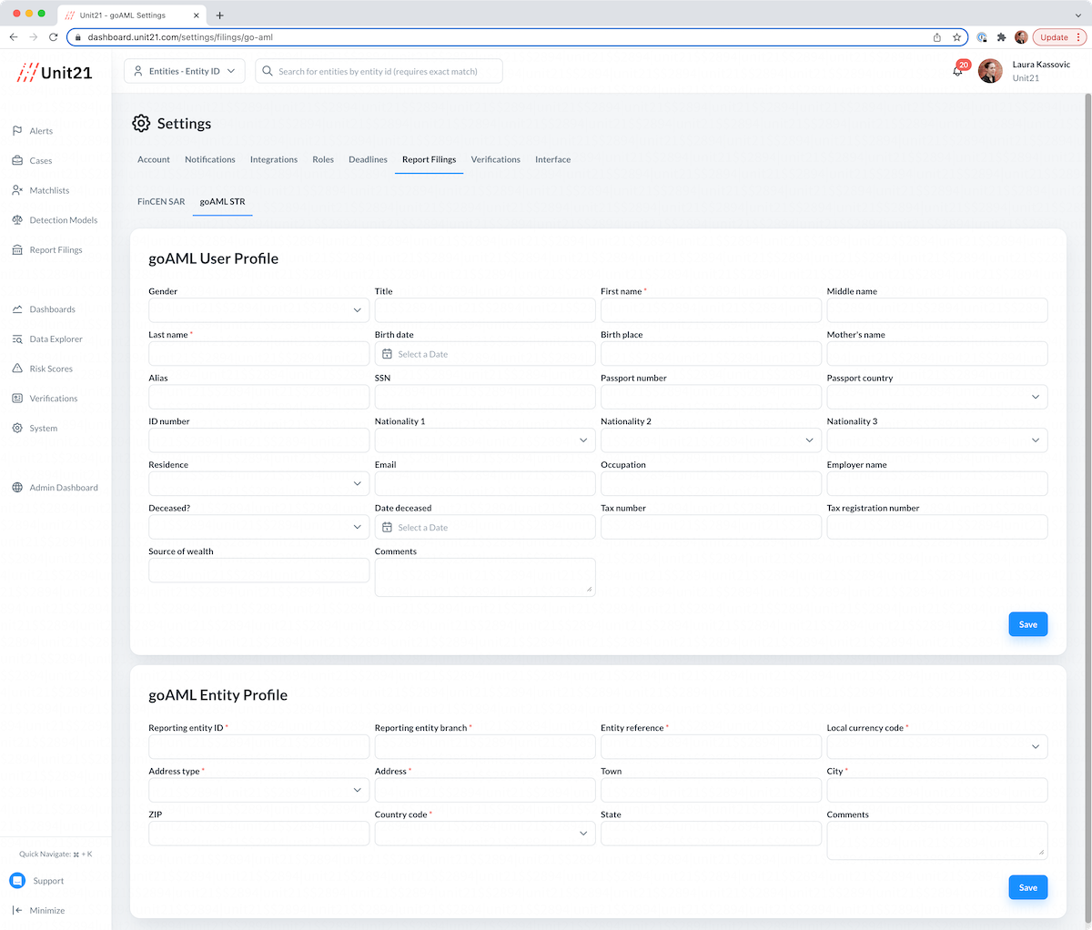
Task: Open the Verifications sidebar icon
Action: (x=17, y=399)
